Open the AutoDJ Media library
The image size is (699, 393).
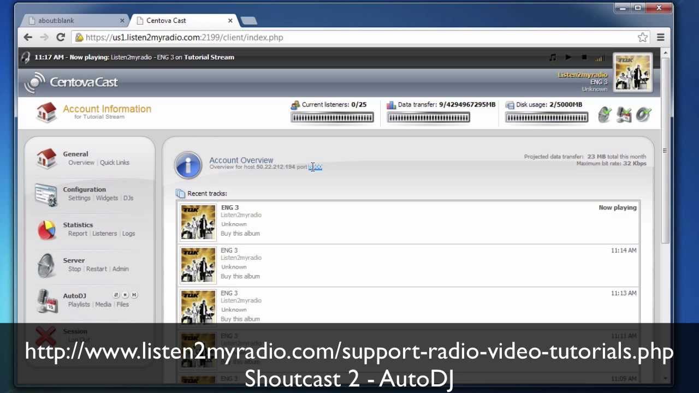(103, 305)
